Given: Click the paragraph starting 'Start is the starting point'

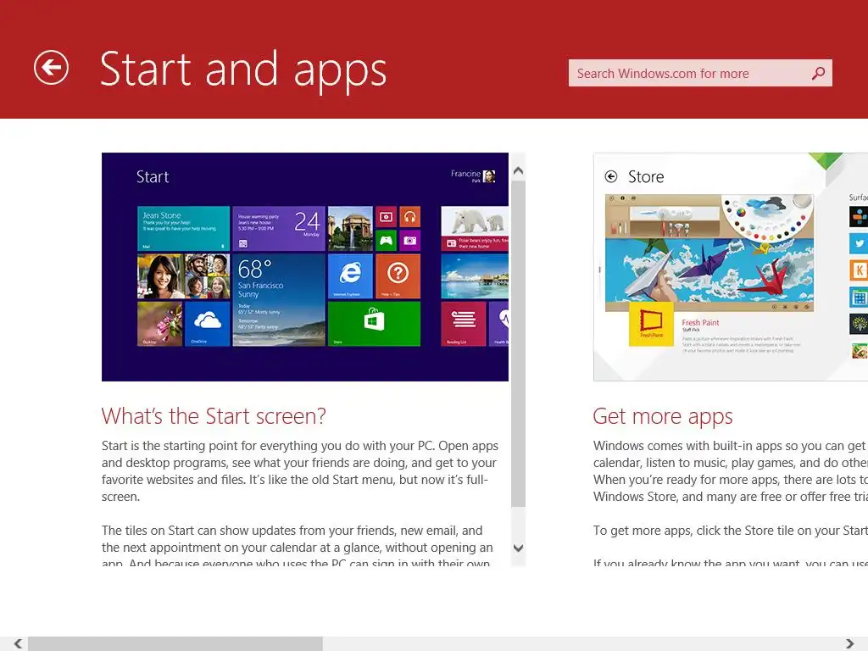Looking at the screenshot, I should click(300, 471).
